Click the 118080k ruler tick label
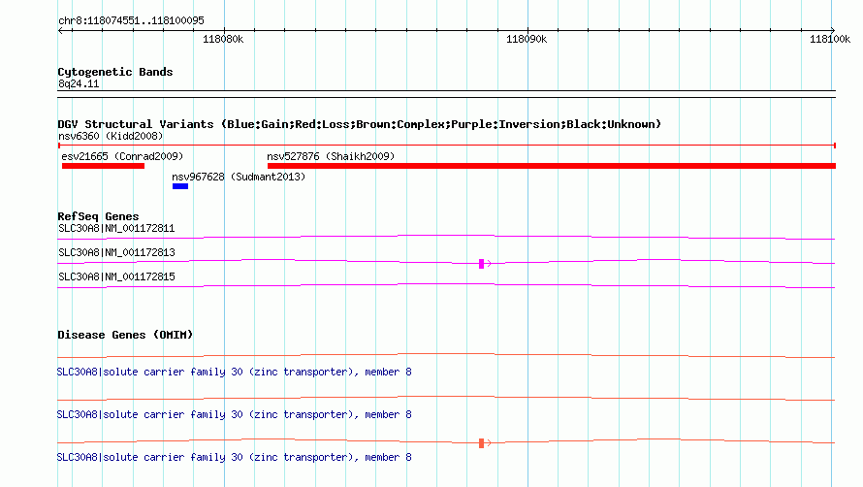This screenshot has width=863, height=487. pos(223,39)
